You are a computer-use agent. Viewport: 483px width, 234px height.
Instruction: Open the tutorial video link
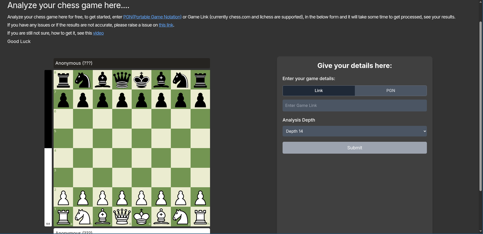click(98, 33)
